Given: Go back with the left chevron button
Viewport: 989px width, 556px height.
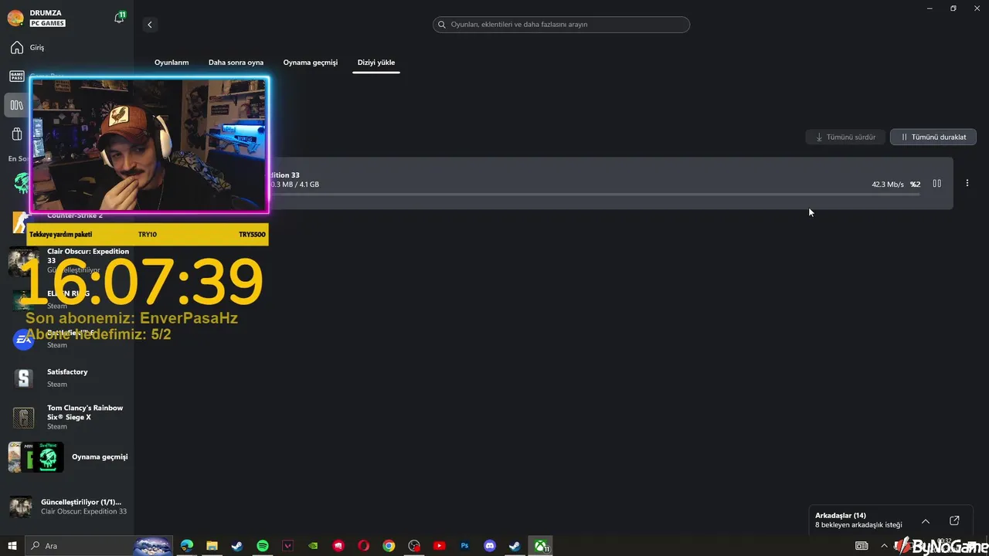Looking at the screenshot, I should (150, 25).
